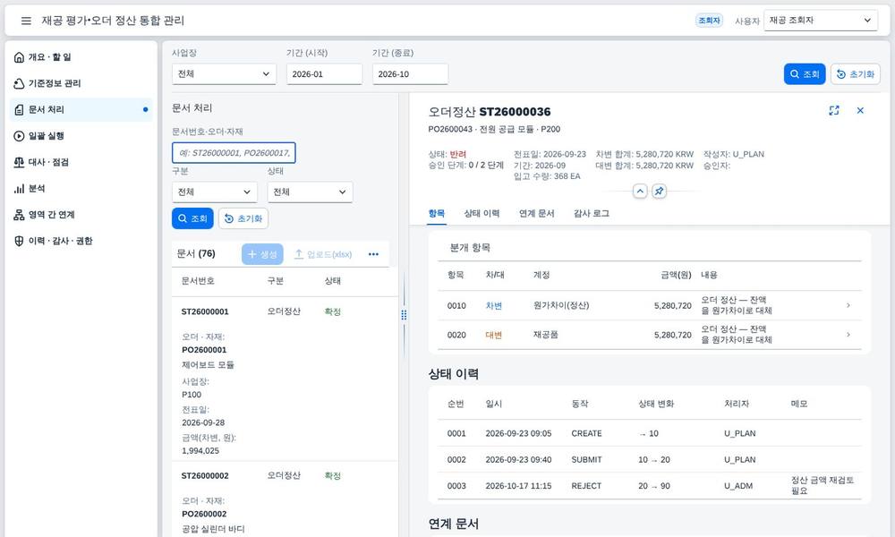The image size is (895, 537).
Task: Click the + 생성 button
Action: tap(262, 254)
